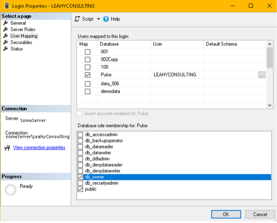277x223 pixels.
Task: Enable the db_securityadmin role
Action: click(x=80, y=183)
